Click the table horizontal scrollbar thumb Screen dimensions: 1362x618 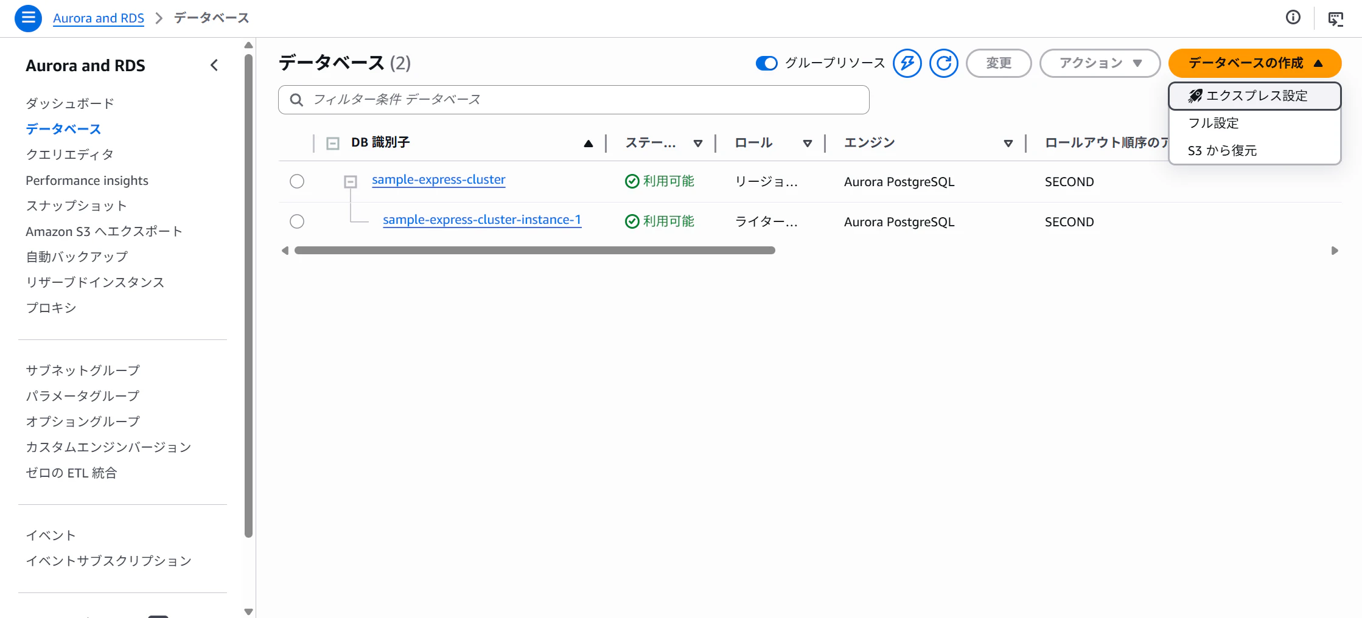535,251
